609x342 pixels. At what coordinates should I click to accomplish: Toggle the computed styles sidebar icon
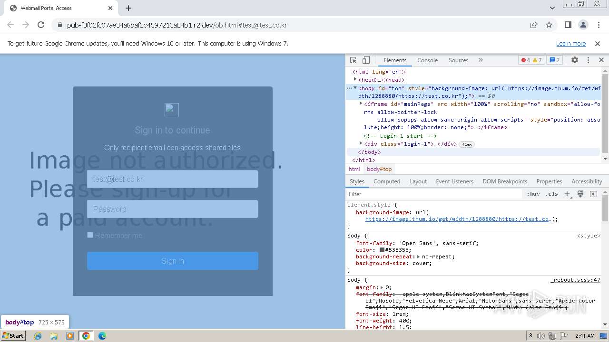[x=593, y=194]
